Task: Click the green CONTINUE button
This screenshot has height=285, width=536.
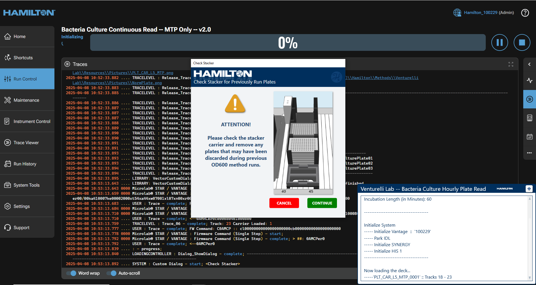Action: click(x=322, y=203)
